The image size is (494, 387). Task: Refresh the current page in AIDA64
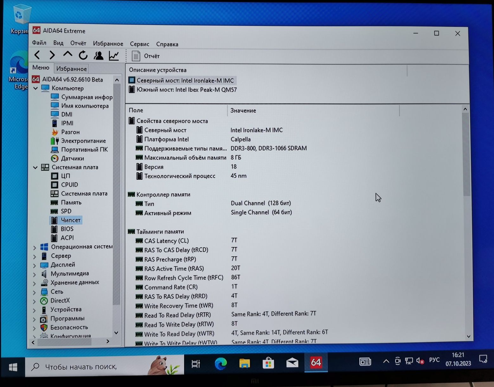tap(83, 55)
